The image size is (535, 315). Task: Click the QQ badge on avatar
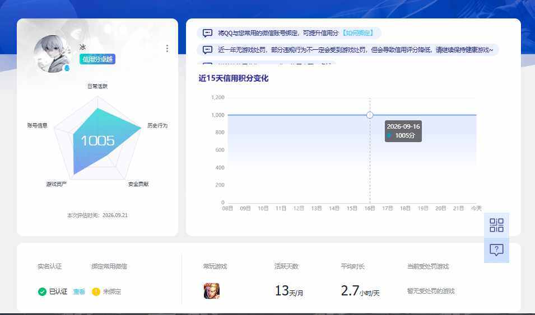(x=67, y=68)
